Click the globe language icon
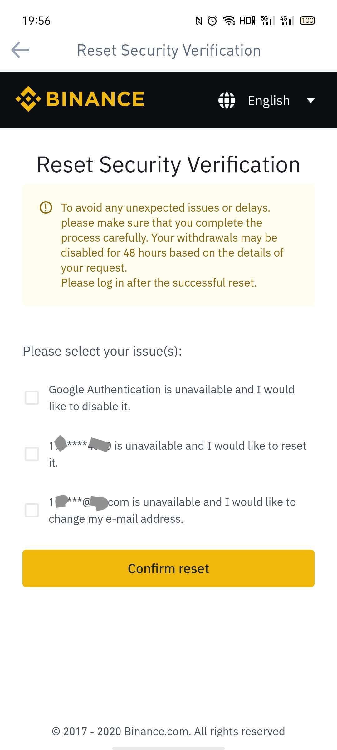 point(227,100)
